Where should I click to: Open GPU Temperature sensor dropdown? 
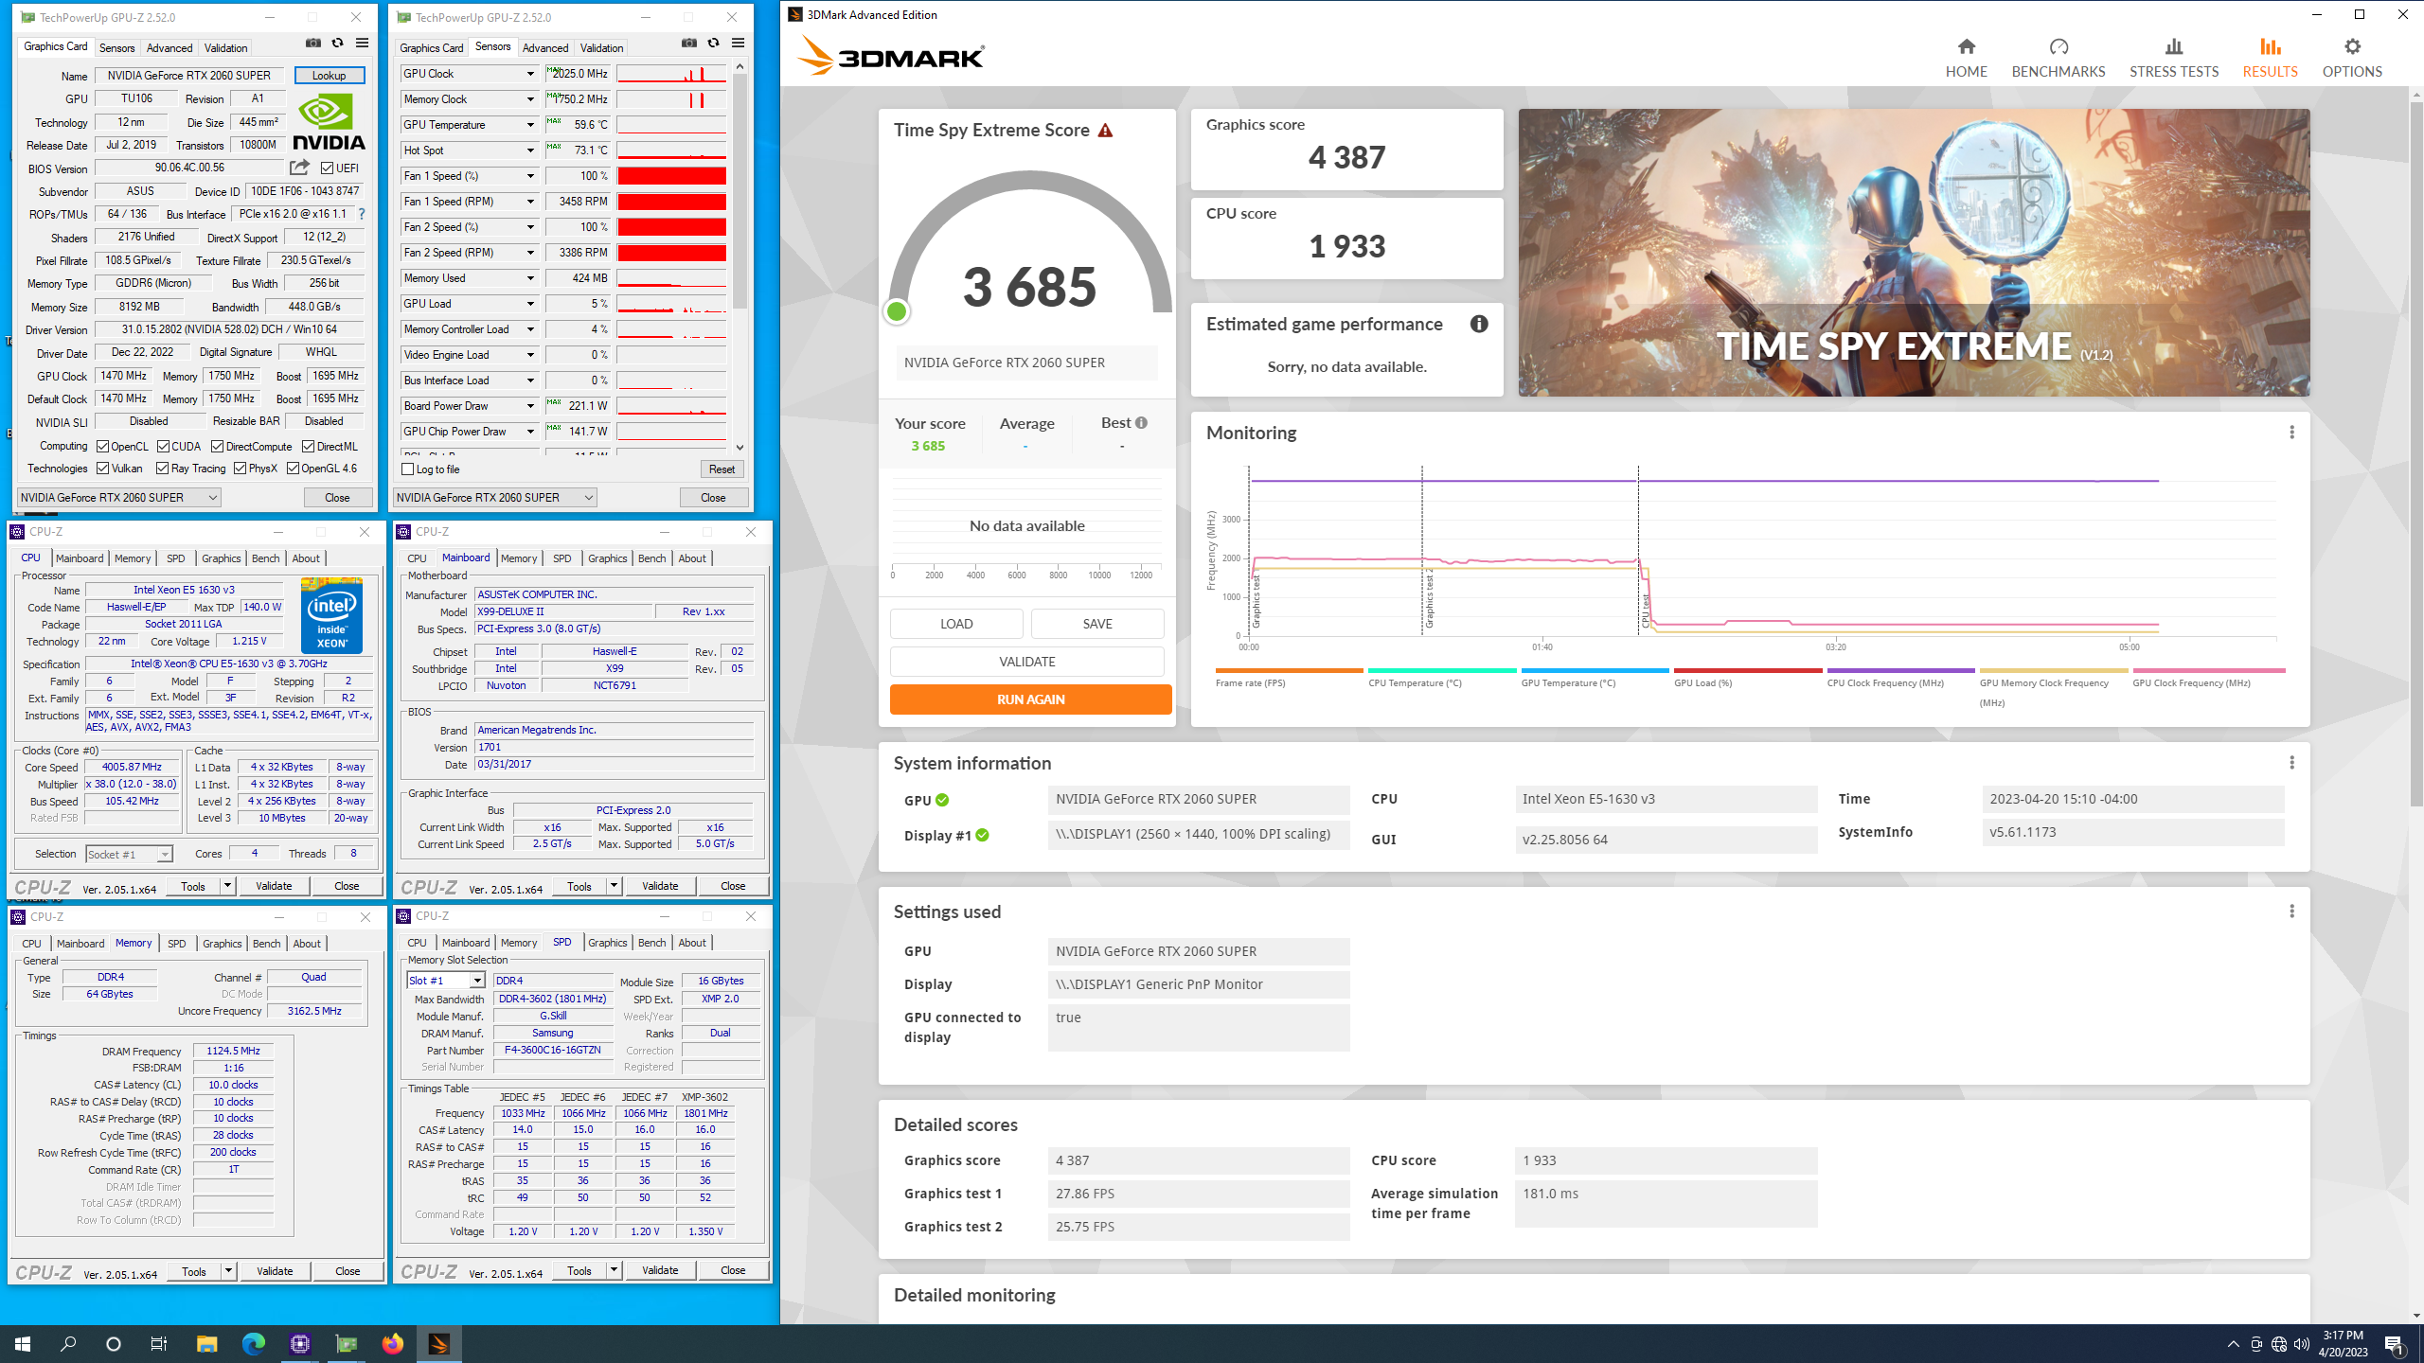530,125
